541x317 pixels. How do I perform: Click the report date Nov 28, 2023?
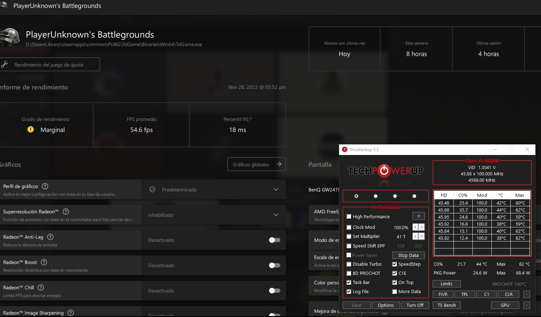coord(257,87)
